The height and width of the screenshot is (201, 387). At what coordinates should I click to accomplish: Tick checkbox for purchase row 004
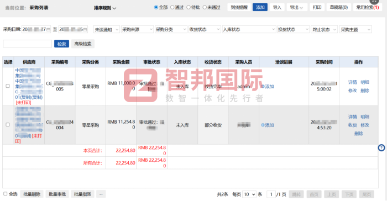[x=8, y=125]
